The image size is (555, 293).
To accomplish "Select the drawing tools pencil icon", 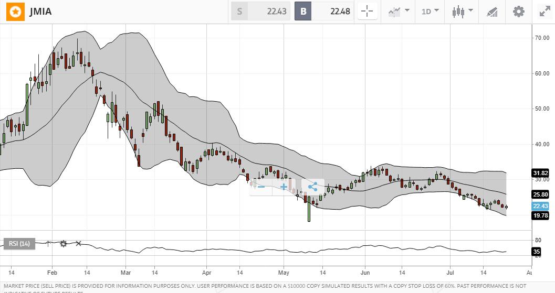I will point(492,12).
